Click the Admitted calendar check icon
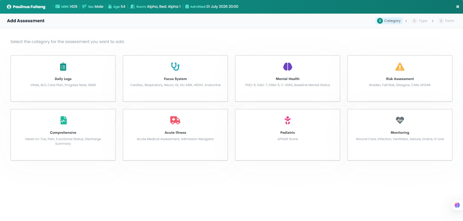This screenshot has height=221, width=463. 187,7
